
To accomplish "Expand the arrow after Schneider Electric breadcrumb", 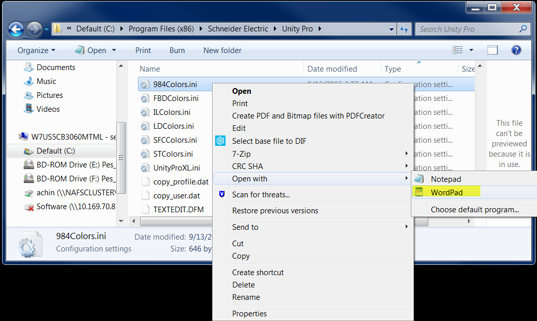I will 274,29.
